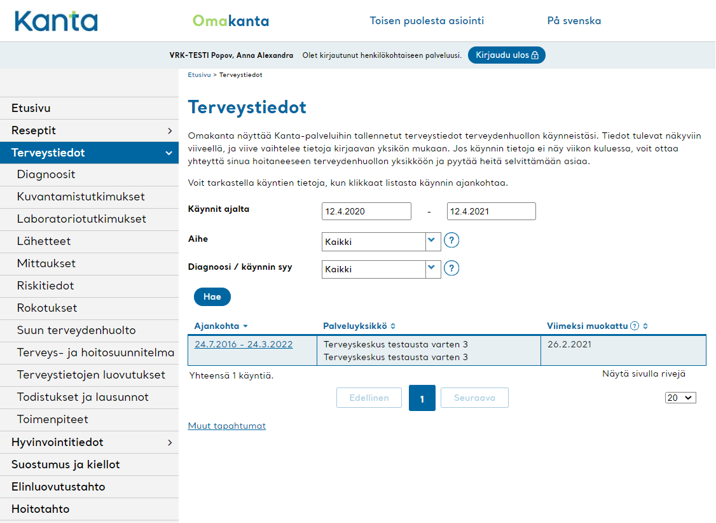Click sort arrows on Palveluyksikkö column
The height and width of the screenshot is (523, 716).
(393, 326)
